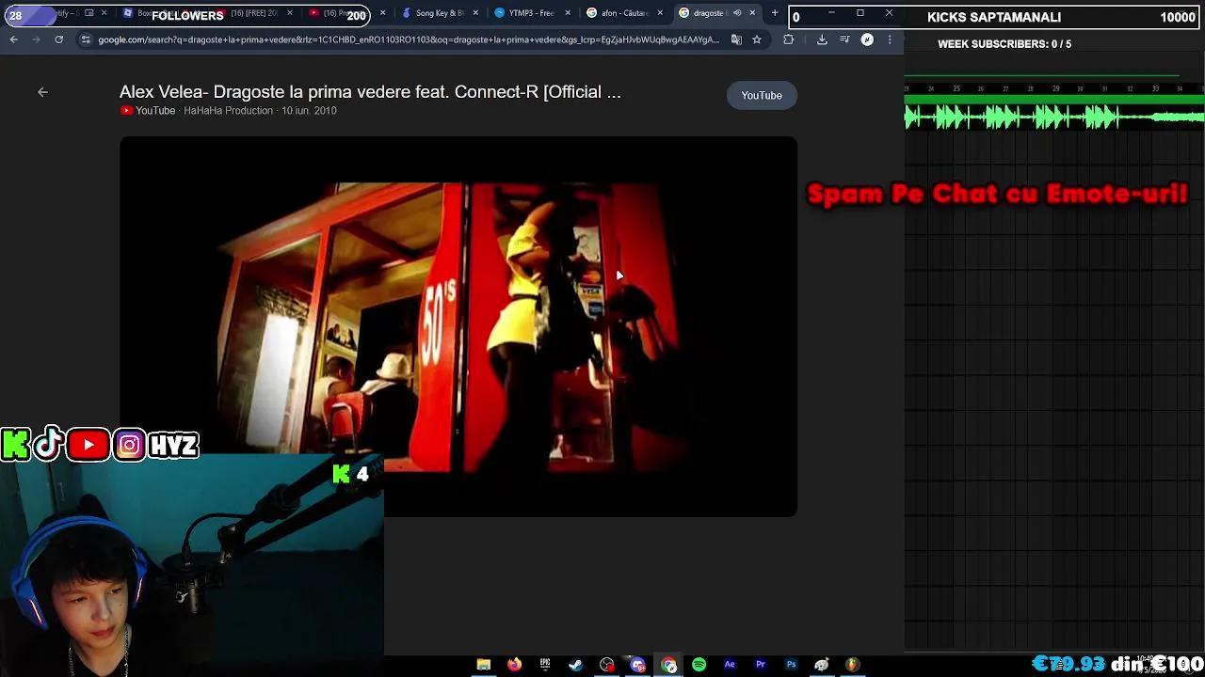Switch to the Song Key & BPM tab
This screenshot has width=1205, height=677.
coord(439,13)
